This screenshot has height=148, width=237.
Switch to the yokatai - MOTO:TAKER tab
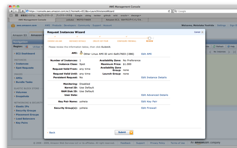coord(79,20)
